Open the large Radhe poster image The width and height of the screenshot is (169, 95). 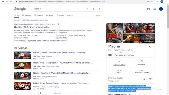(115, 33)
